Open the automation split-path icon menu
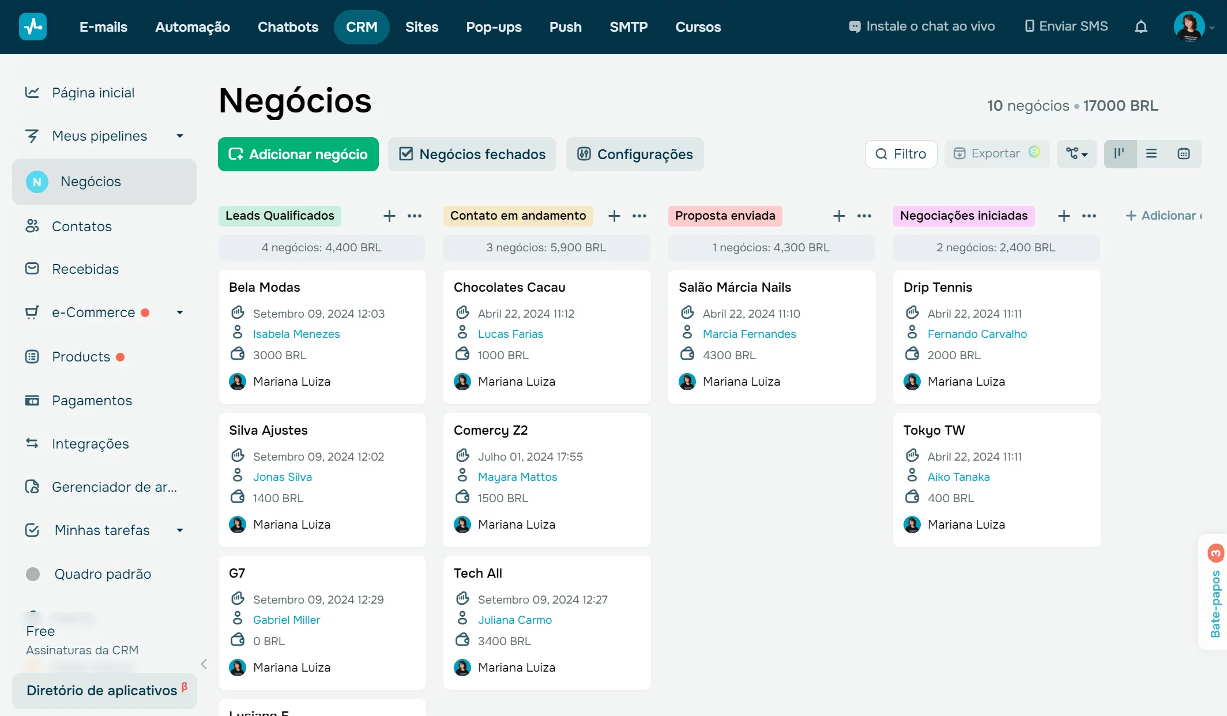This screenshot has width=1227, height=716. click(x=1076, y=154)
